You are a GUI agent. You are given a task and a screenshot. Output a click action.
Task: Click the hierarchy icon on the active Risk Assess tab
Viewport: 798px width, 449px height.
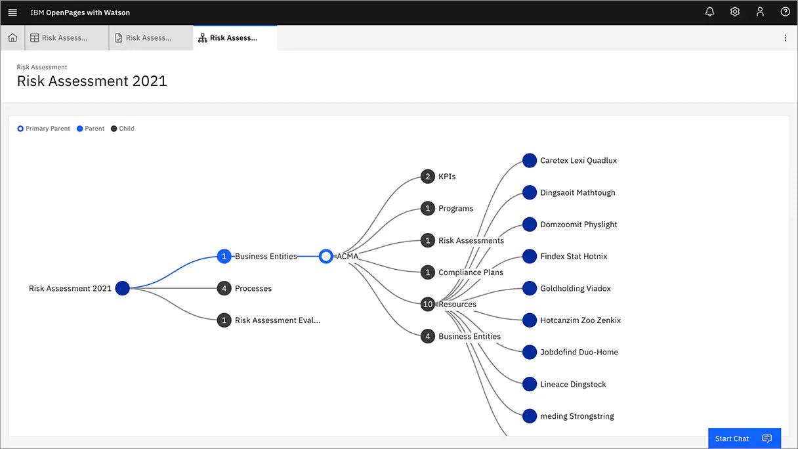point(202,37)
